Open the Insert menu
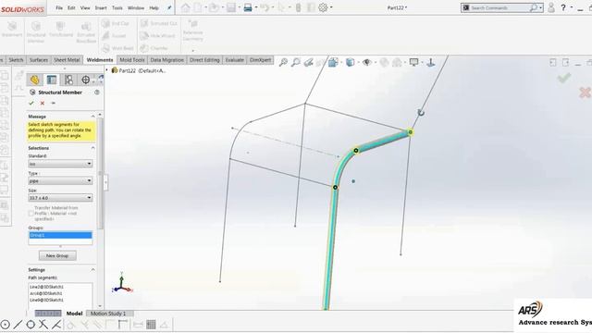The image size is (592, 333). tap(101, 7)
